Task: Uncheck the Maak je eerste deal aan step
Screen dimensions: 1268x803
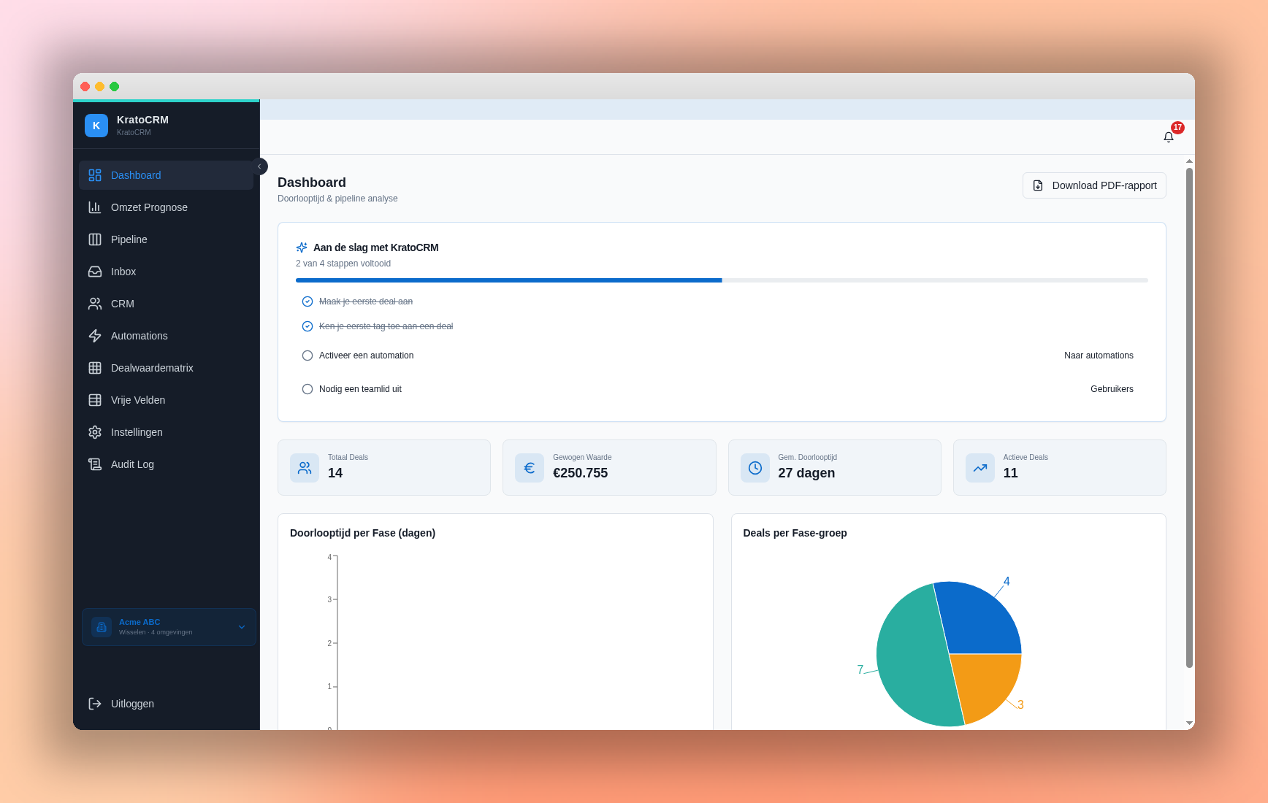Action: [308, 301]
